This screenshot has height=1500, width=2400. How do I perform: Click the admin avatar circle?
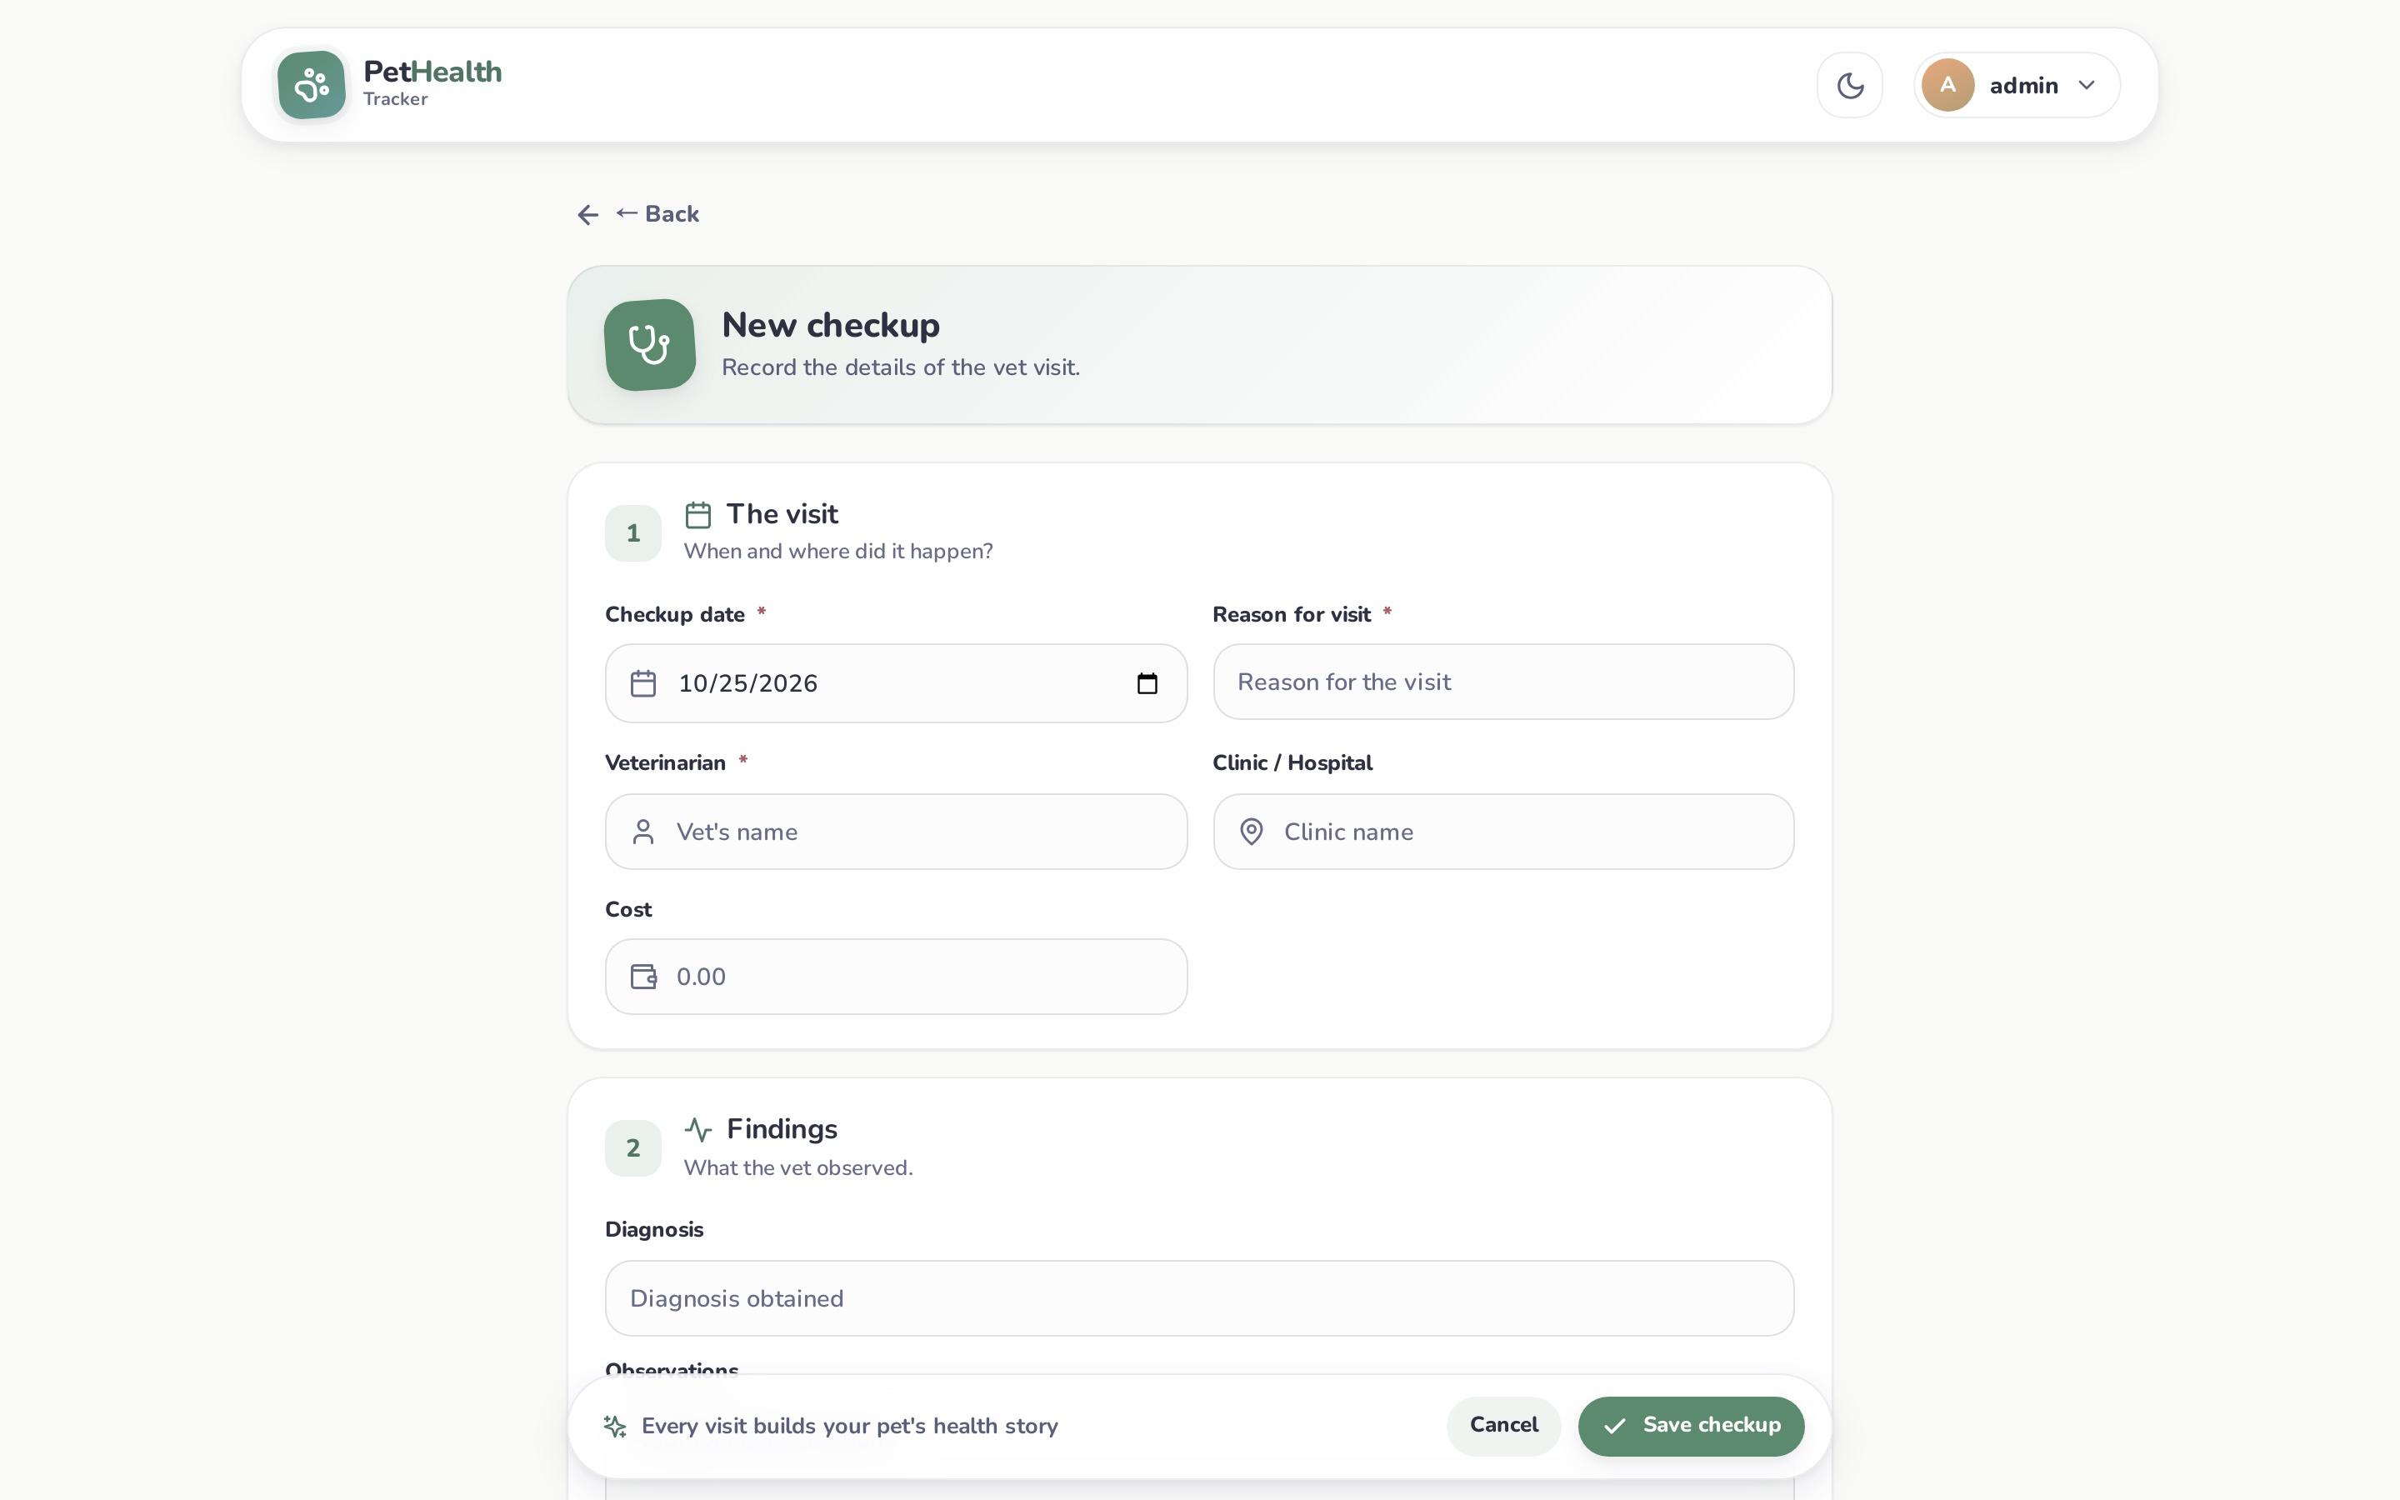point(1947,85)
